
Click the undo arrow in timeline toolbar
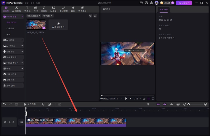[4, 104]
